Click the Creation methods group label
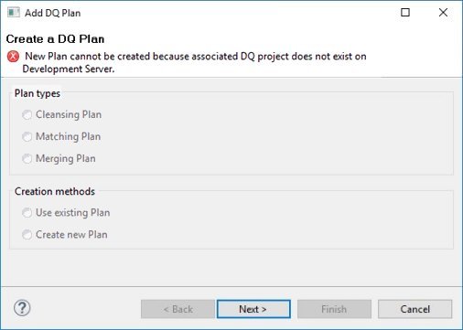Screen dimensions: 463x330 point(55,191)
